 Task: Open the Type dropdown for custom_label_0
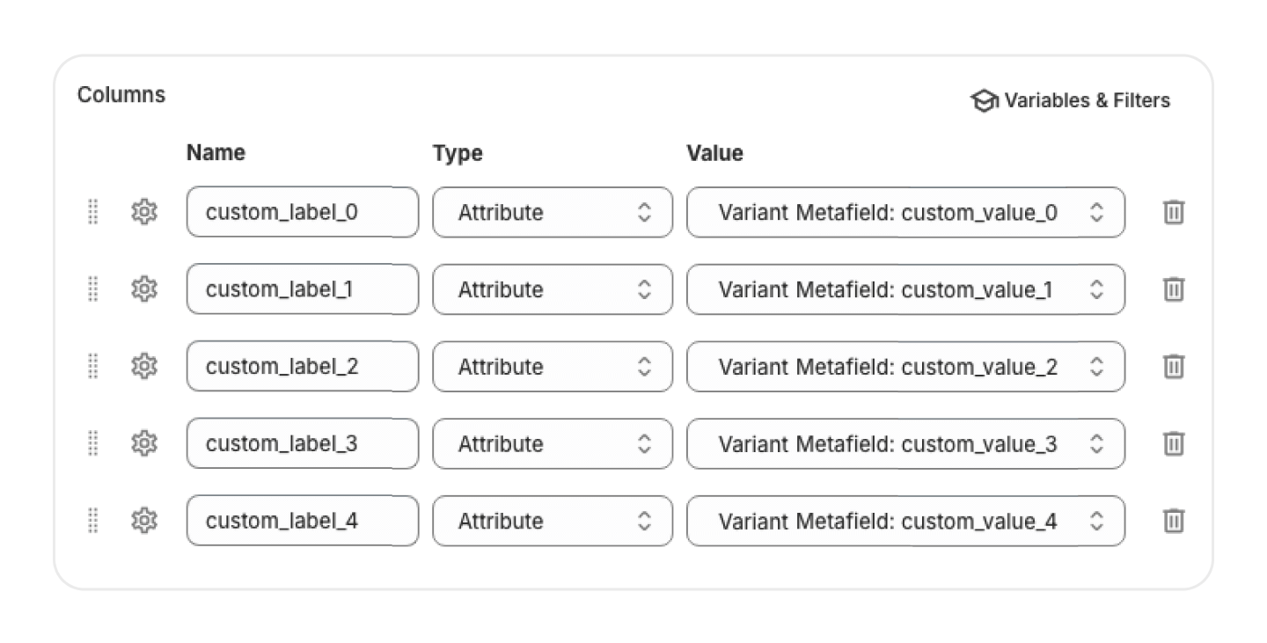(552, 212)
